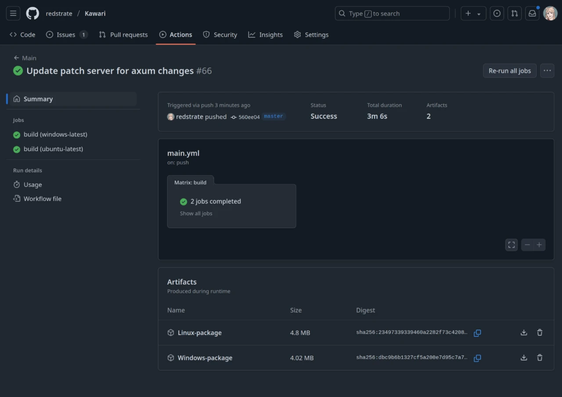Click the master branch label
This screenshot has width=562, height=397.
274,116
